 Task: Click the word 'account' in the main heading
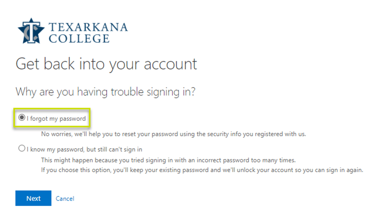pos(170,64)
